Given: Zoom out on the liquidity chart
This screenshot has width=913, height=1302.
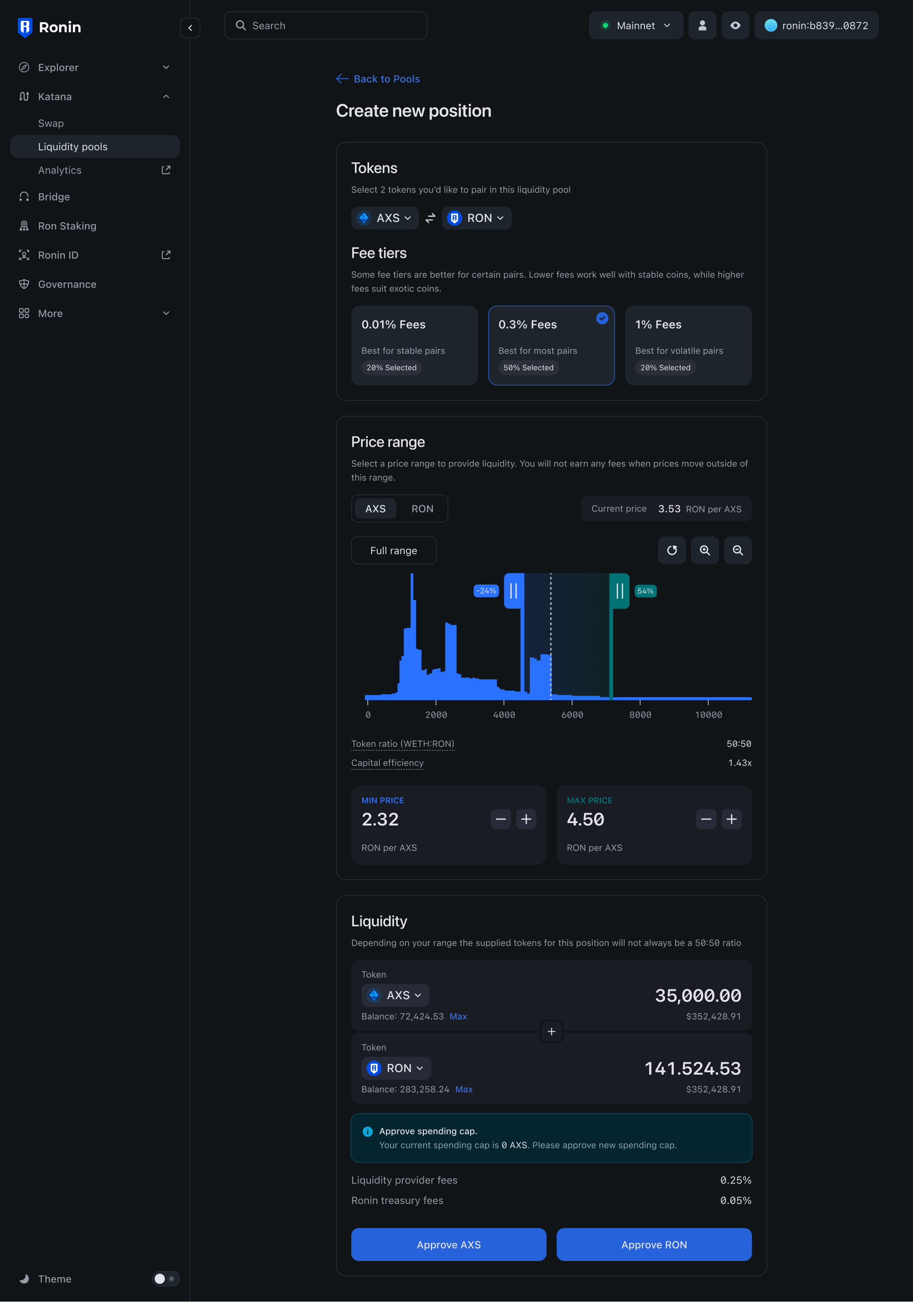Looking at the screenshot, I should point(738,550).
